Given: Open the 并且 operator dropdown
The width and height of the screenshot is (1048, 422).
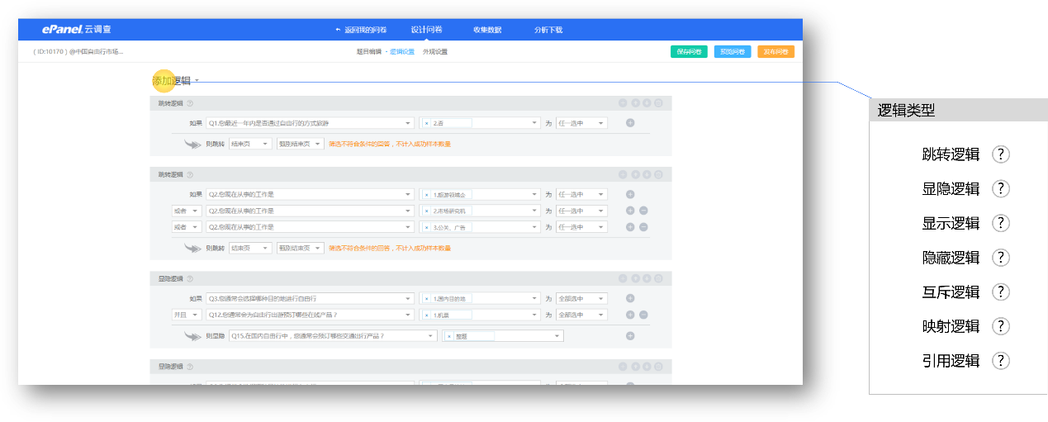Looking at the screenshot, I should [186, 315].
